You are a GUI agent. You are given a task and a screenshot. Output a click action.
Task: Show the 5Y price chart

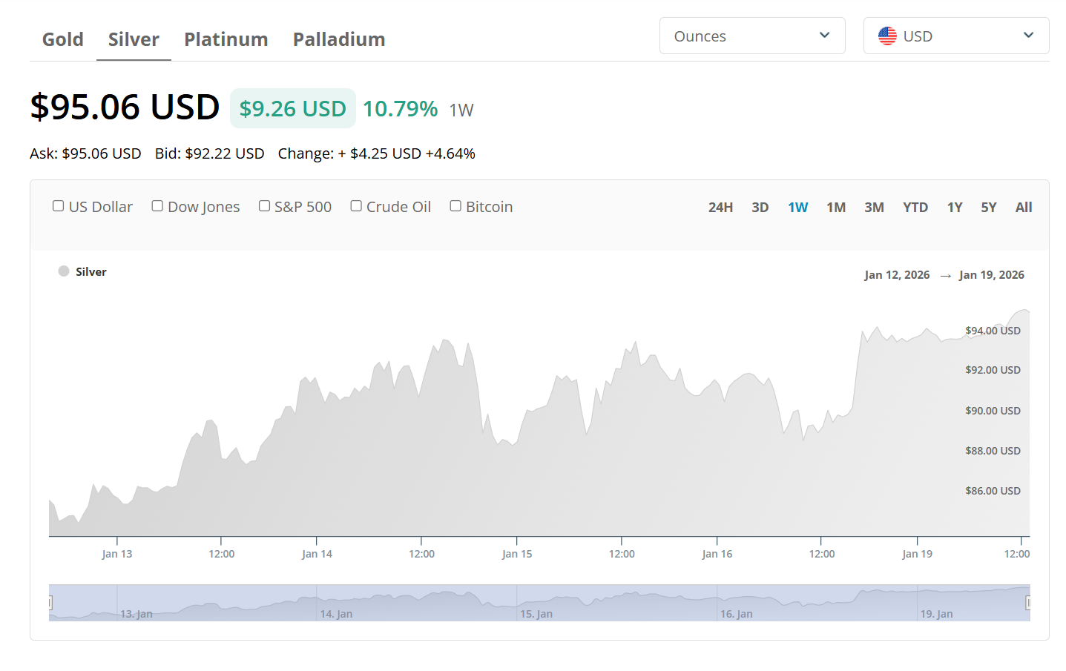pyautogui.click(x=989, y=208)
